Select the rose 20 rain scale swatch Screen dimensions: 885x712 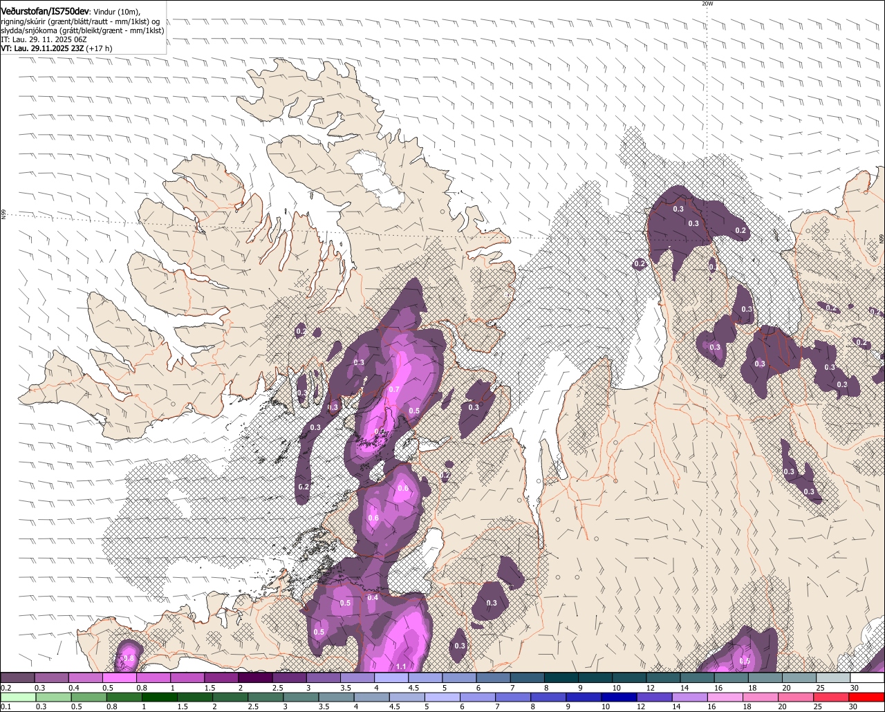[x=796, y=697]
